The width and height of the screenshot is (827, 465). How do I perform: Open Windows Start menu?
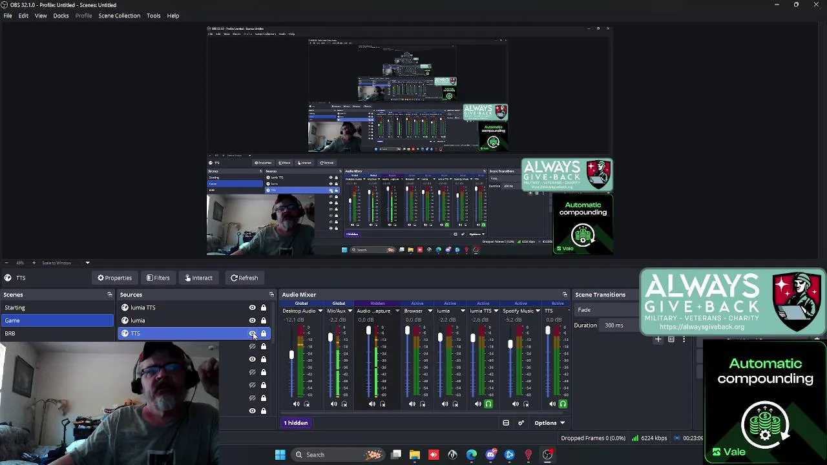click(280, 455)
